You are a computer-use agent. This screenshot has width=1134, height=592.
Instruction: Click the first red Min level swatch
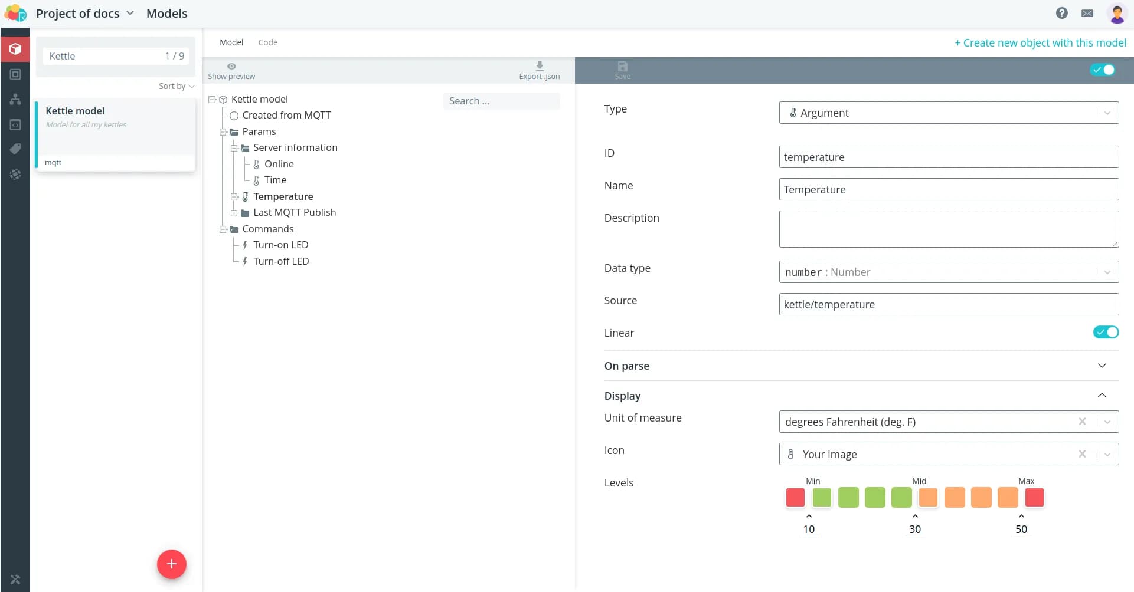[795, 498]
